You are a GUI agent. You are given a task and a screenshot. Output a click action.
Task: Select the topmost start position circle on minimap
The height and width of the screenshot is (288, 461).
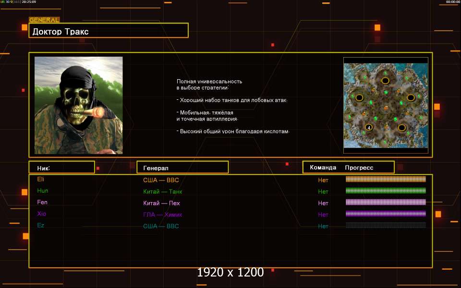[385, 81]
